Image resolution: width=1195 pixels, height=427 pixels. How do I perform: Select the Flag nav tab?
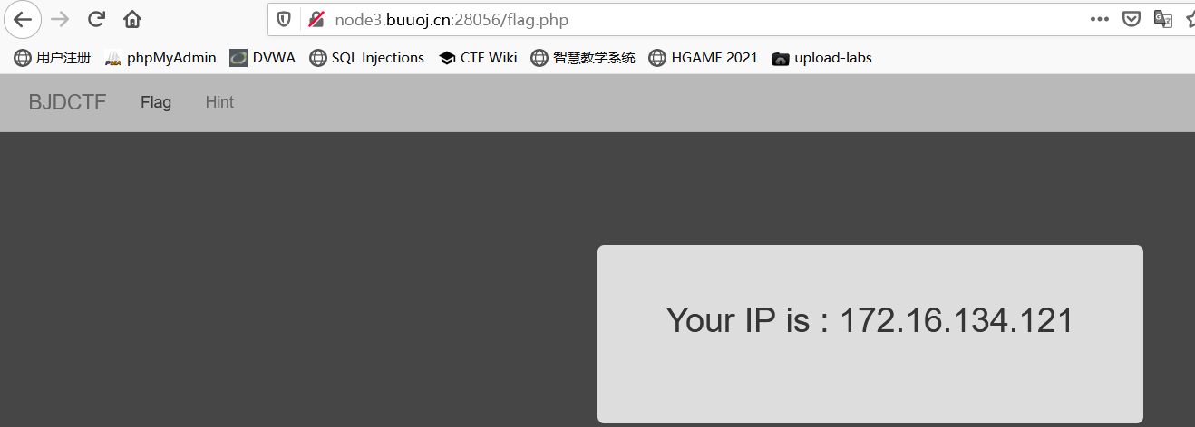pos(156,102)
